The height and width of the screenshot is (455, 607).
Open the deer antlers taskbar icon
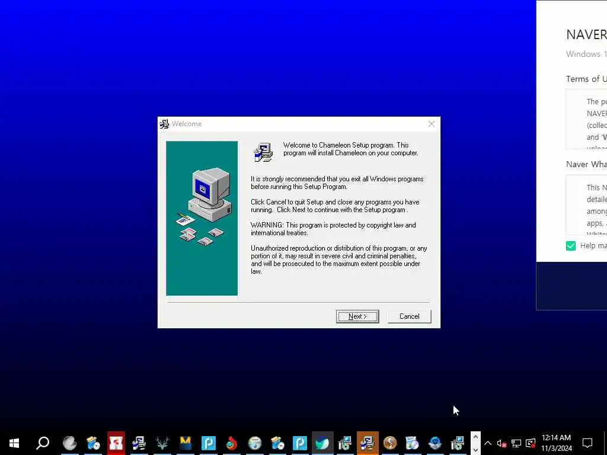click(x=162, y=443)
